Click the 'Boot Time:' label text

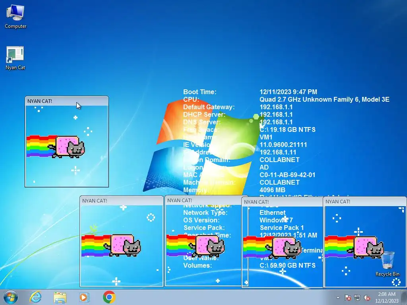click(200, 92)
